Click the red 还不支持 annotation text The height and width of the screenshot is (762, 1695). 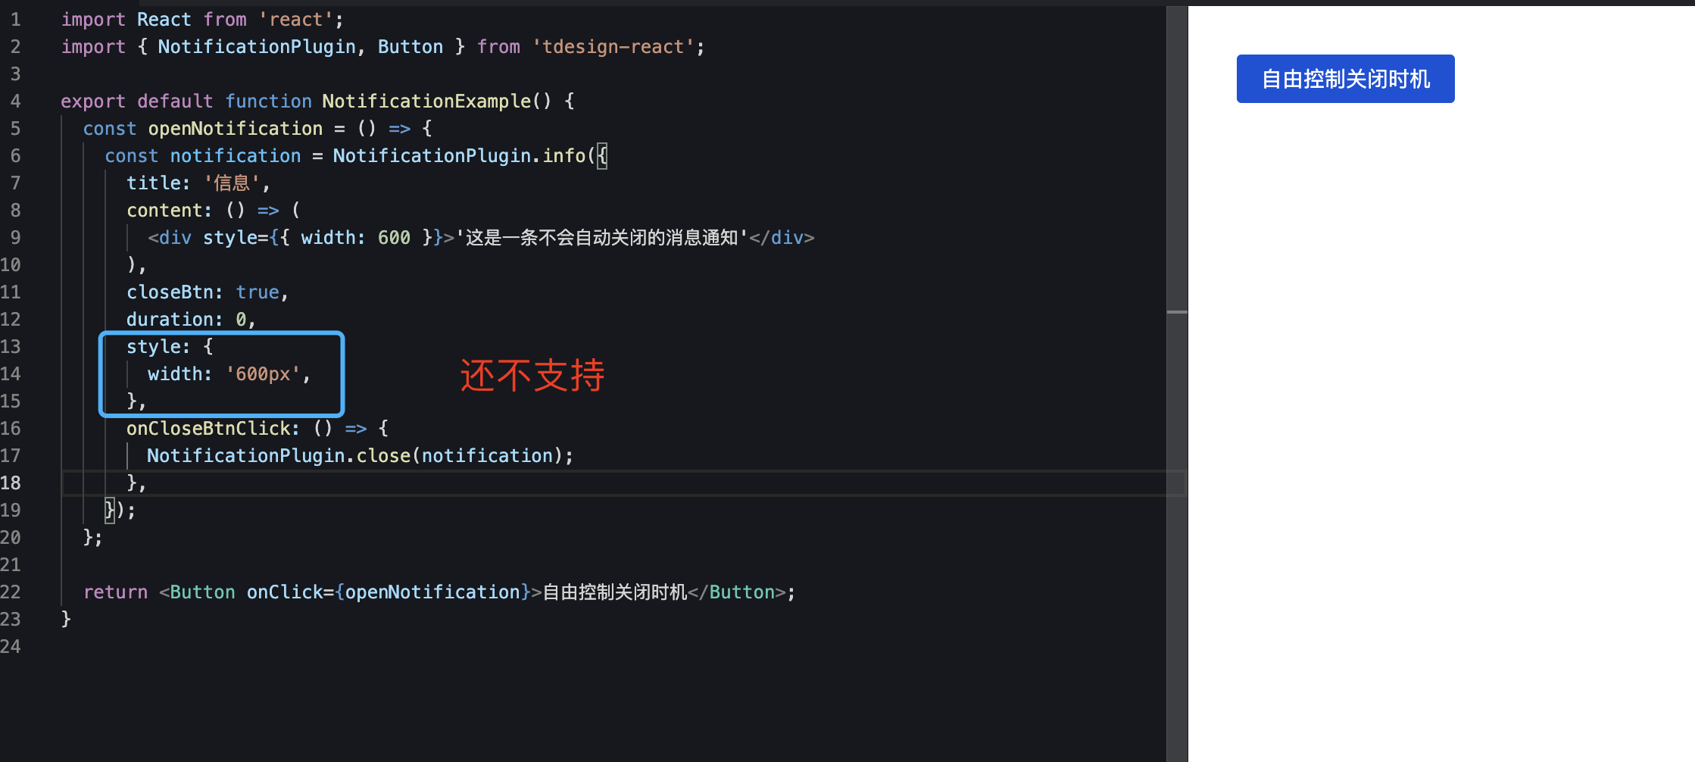click(532, 376)
